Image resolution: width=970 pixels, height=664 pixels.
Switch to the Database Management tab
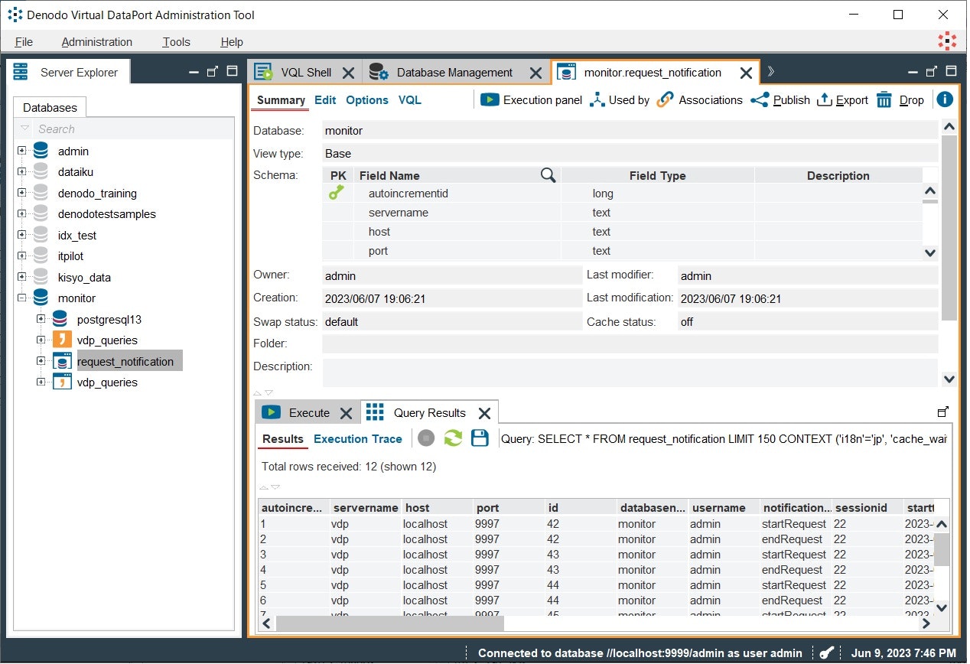pos(454,73)
